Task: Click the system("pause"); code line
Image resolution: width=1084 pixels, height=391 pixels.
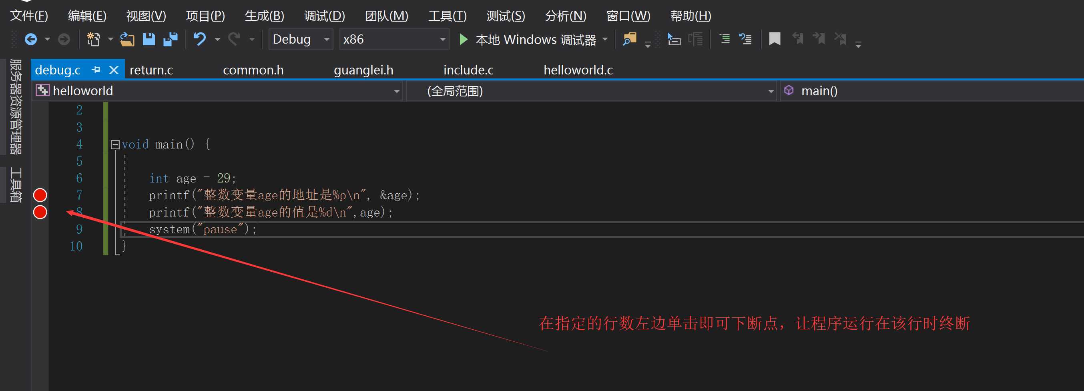Action: tap(203, 229)
